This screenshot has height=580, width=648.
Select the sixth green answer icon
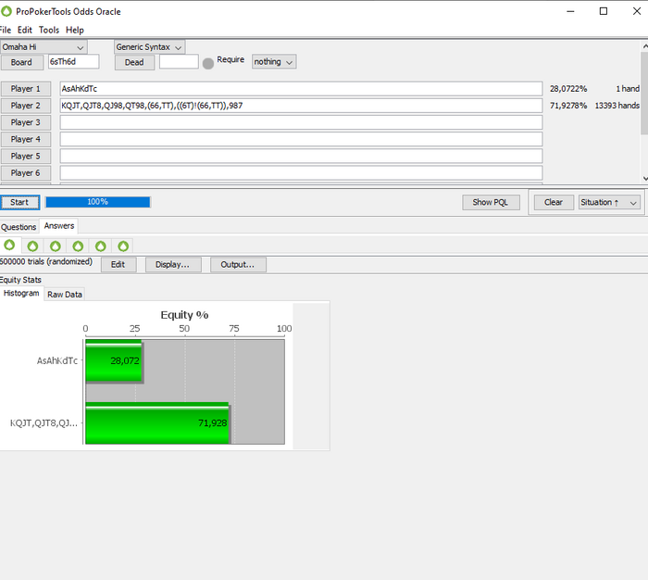pos(123,246)
